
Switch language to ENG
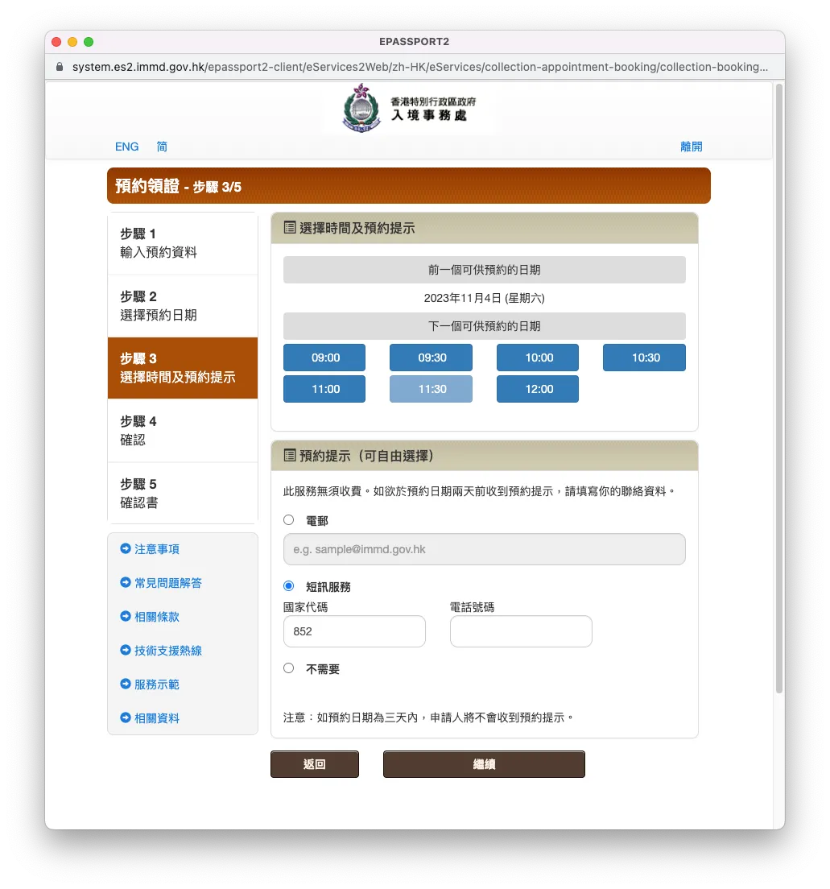pos(126,147)
